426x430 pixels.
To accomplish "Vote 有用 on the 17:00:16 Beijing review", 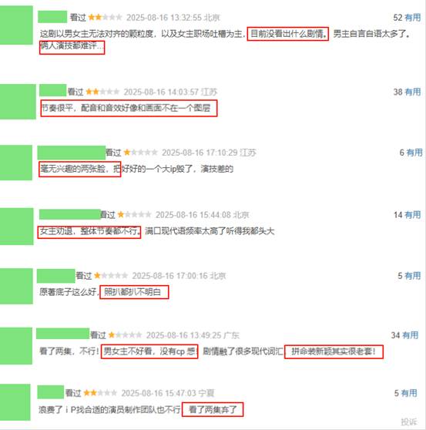I will coord(413,276).
